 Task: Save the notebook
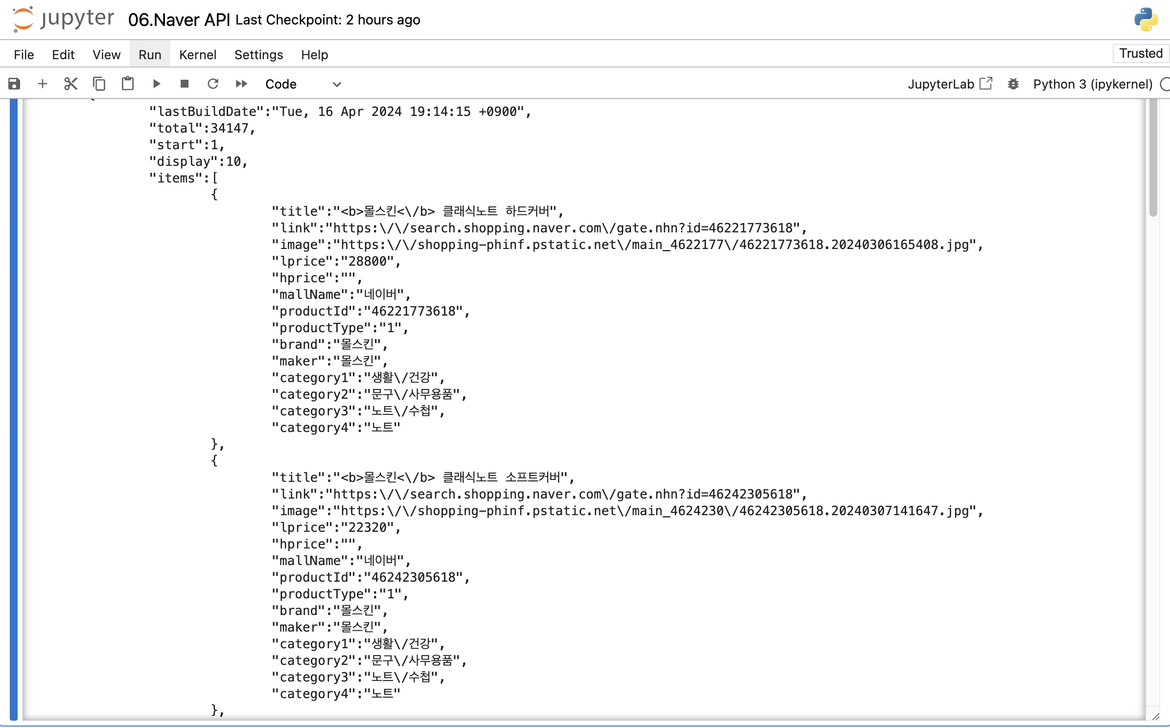[x=14, y=84]
